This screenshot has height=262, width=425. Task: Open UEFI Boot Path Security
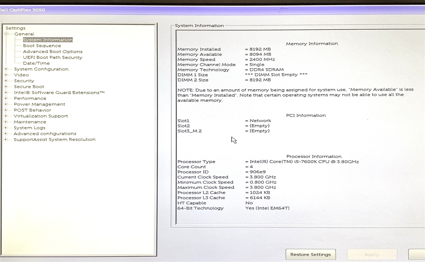click(53, 57)
